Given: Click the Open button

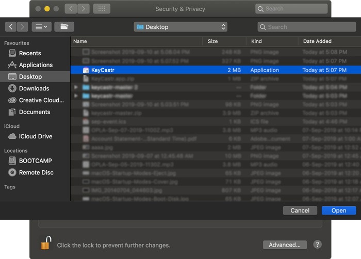Looking at the screenshot, I should click(339, 211).
